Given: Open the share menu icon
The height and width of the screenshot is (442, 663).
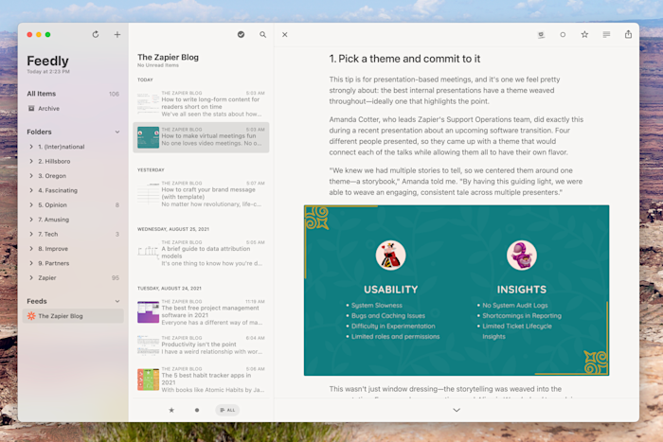Looking at the screenshot, I should (x=628, y=34).
